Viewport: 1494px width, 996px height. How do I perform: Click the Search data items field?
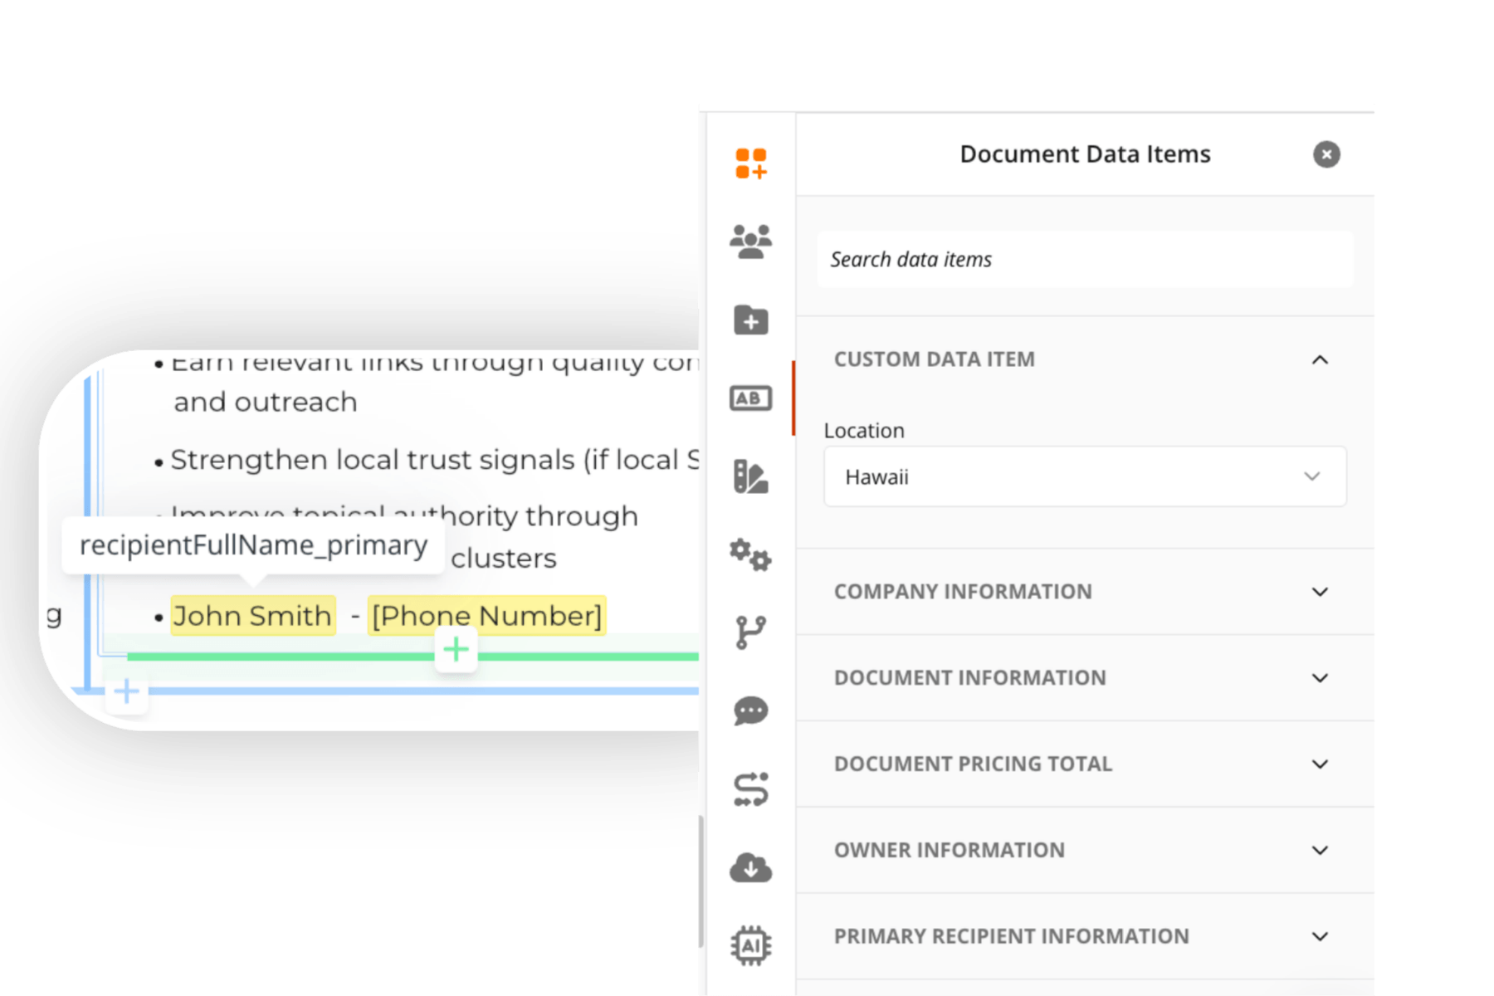(x=1085, y=260)
